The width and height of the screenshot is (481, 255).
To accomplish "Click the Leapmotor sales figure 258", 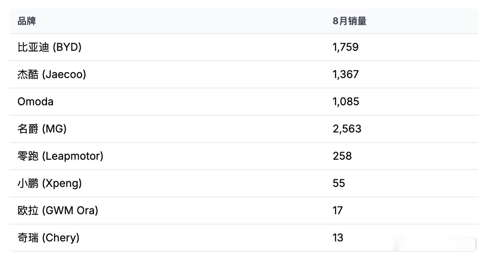I will click(x=342, y=156).
